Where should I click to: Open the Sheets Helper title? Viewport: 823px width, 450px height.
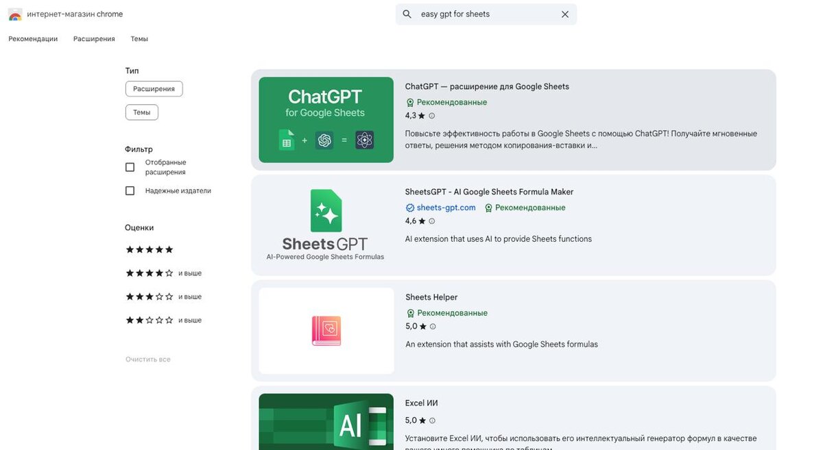(x=431, y=298)
